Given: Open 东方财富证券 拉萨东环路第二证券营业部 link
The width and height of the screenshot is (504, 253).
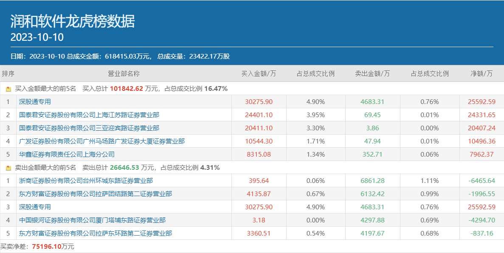Looking at the screenshot, I should point(96,233).
